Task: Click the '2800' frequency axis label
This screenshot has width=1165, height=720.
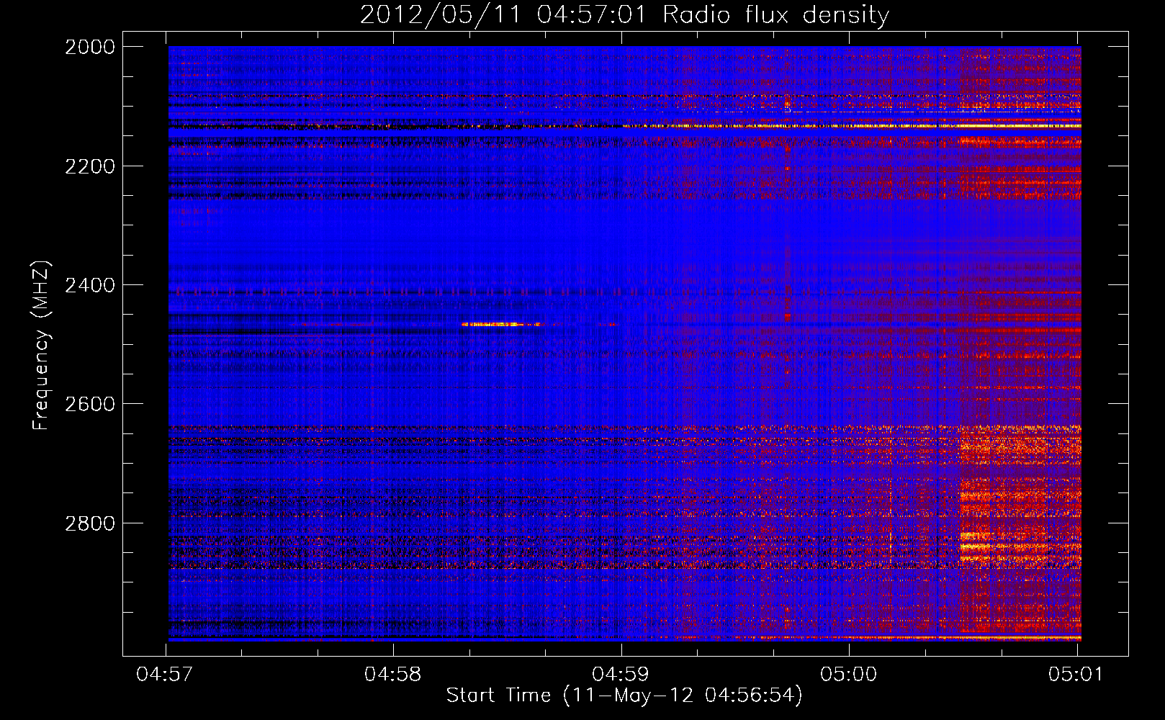Action: (90, 523)
